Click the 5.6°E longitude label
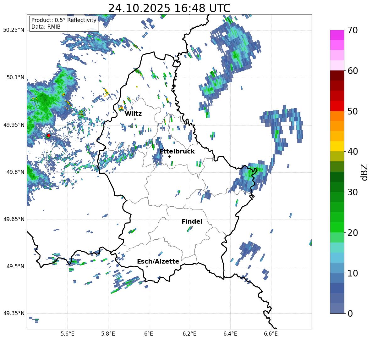The image size is (372, 340). pos(68,334)
